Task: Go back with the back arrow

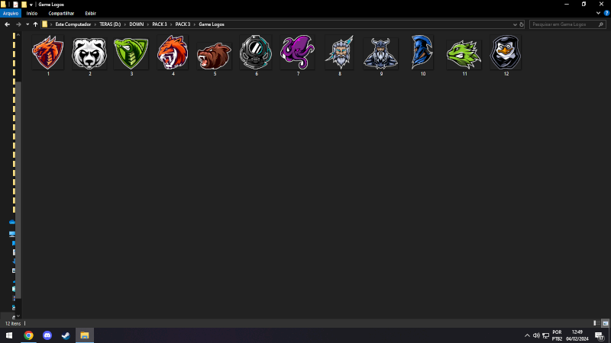Action: coord(8,24)
